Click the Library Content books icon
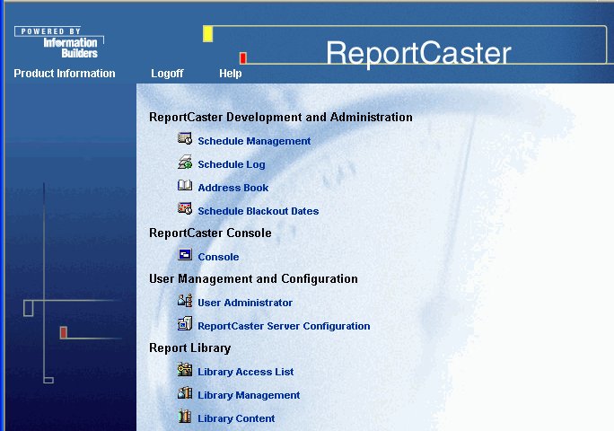The height and width of the screenshot is (431, 614). (x=185, y=416)
